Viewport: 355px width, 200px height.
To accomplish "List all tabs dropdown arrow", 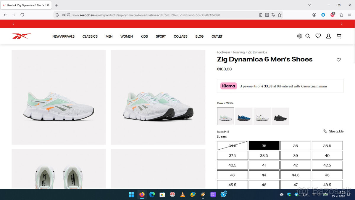I will (x=309, y=5).
